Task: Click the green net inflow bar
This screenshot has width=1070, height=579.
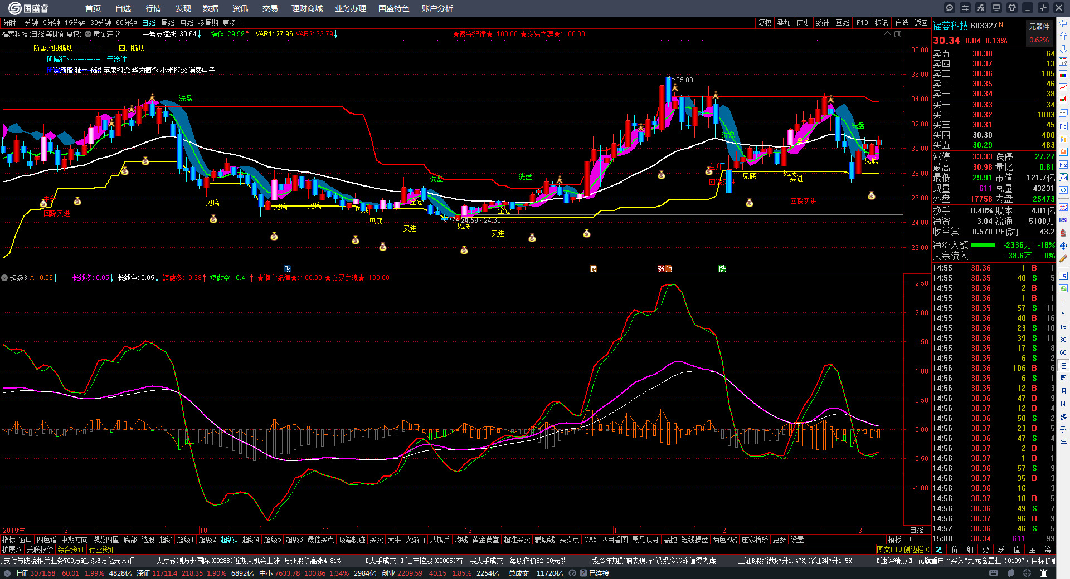Action: click(x=983, y=245)
